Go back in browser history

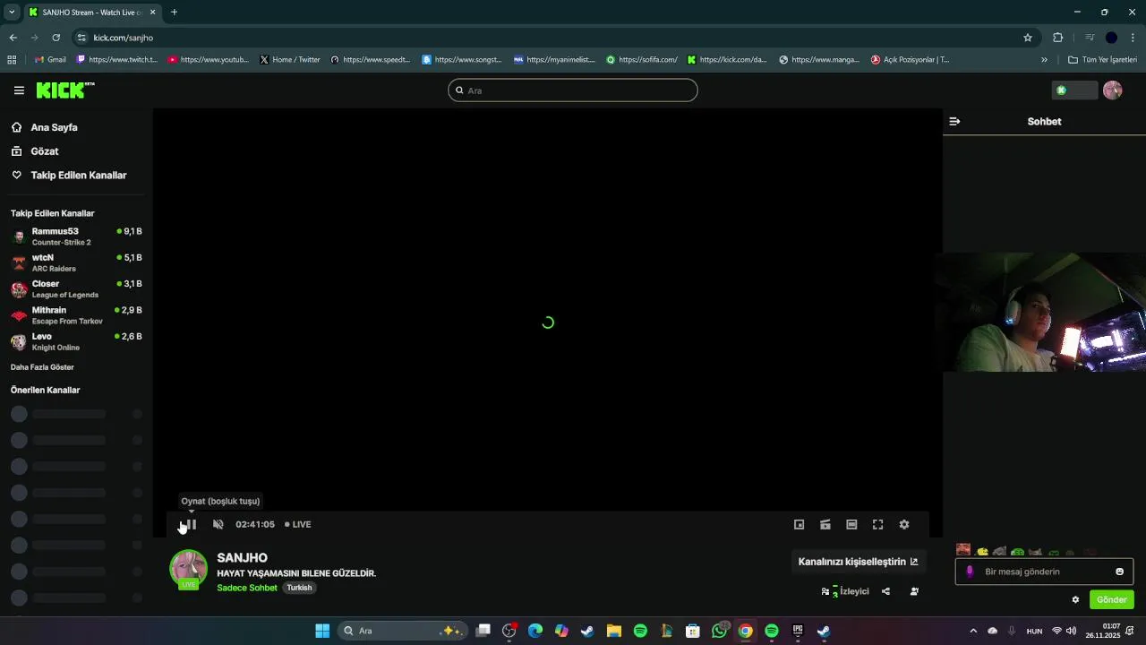click(13, 38)
